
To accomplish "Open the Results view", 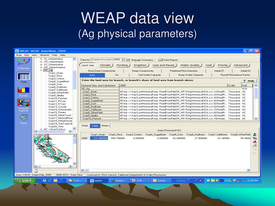I will 24,92.
